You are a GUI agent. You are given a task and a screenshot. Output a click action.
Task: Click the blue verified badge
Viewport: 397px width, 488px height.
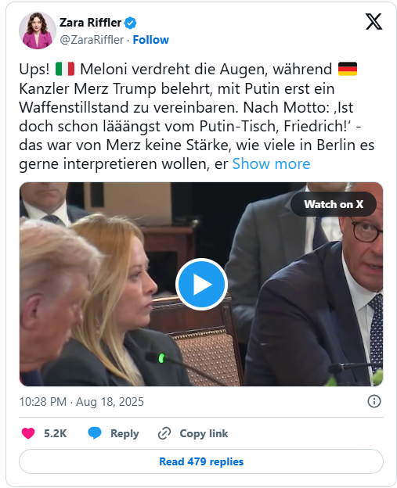(130, 23)
